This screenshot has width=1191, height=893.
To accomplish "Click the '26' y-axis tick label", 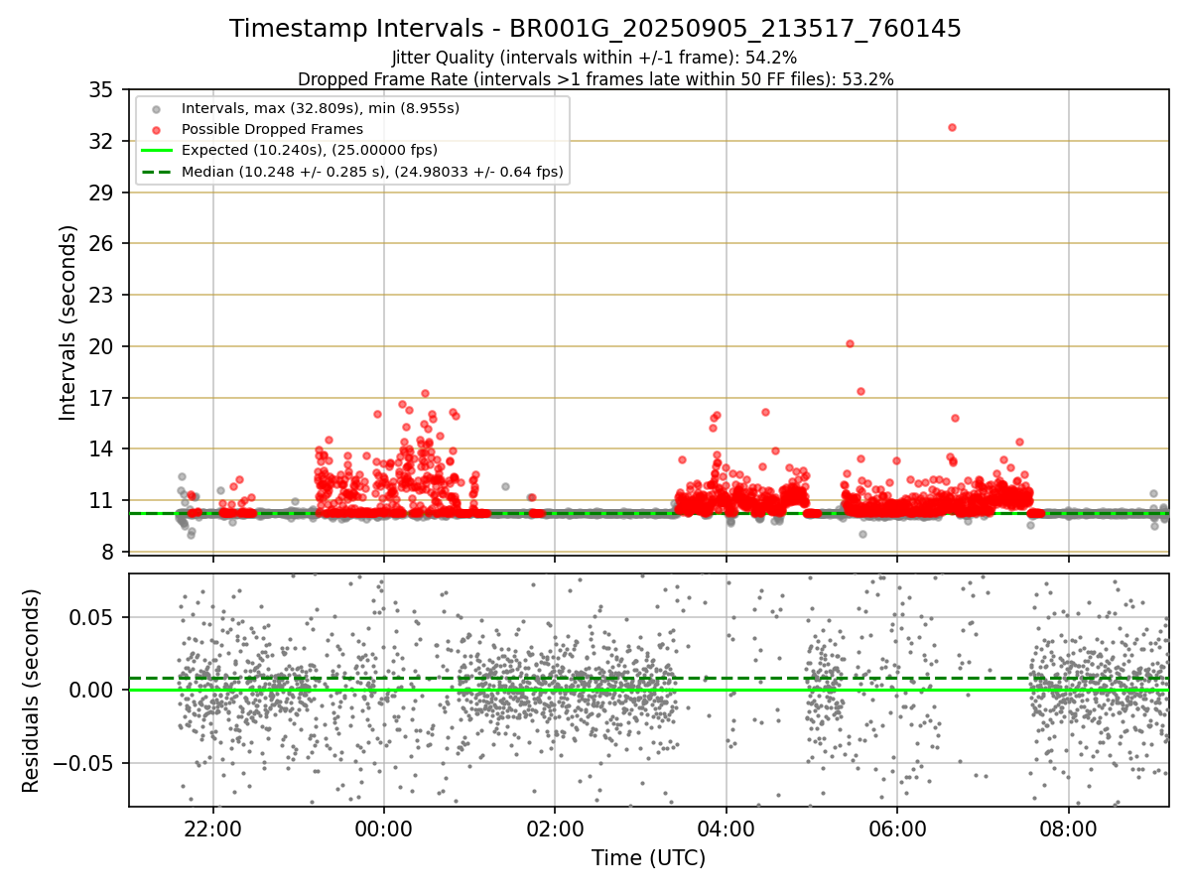I will tap(101, 244).
